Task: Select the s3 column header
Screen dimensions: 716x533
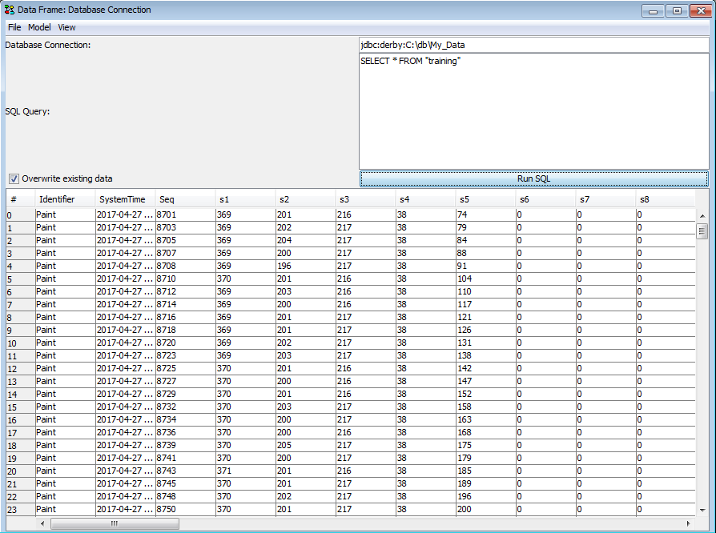Action: (x=366, y=199)
